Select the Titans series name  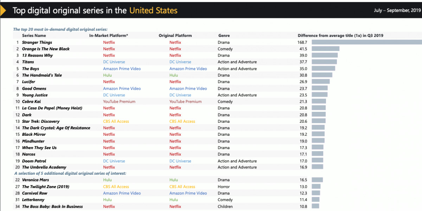[x=28, y=62]
